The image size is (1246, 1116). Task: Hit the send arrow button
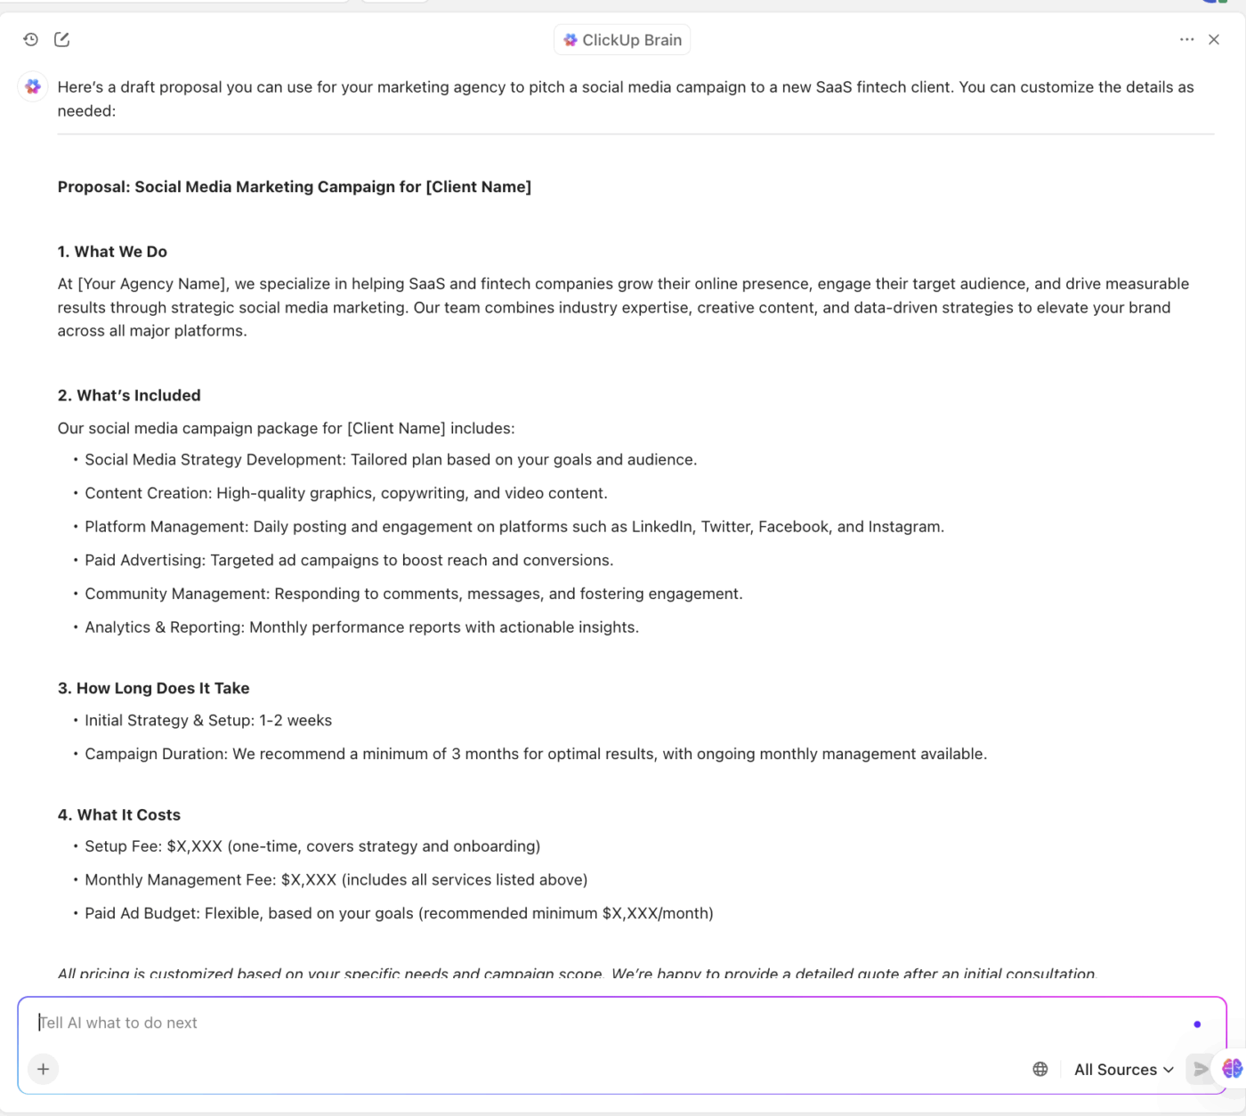(1201, 1069)
